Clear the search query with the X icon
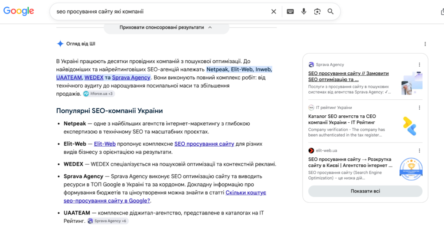The image size is (444, 228). (274, 12)
